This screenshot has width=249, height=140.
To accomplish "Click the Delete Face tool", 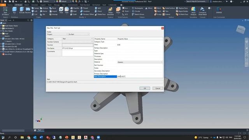I will click(x=100, y=14).
